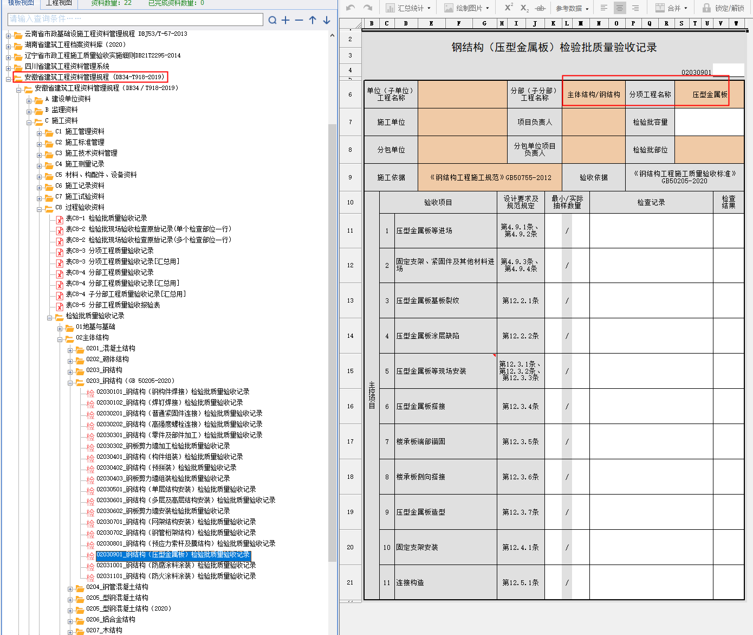753x635 pixels.
Task: Open 表C8-5 分部工程质量验收报验表
Action: click(x=113, y=305)
